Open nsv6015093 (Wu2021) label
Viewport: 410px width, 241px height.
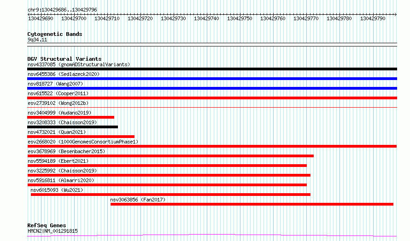[x=57, y=190]
